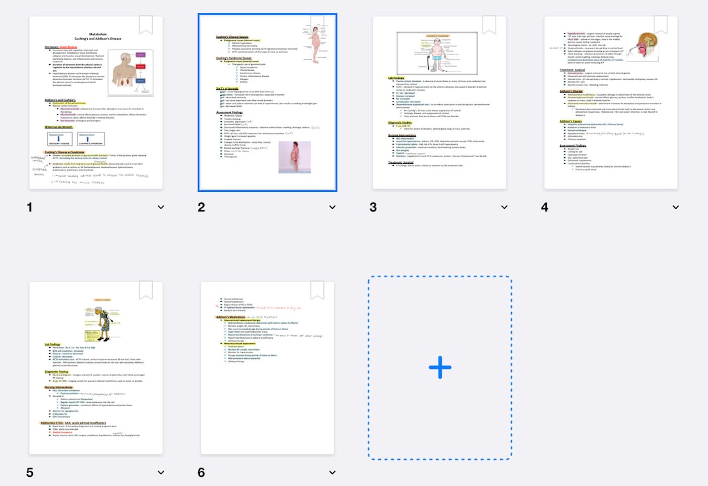Click the bookmark ribbon on page 6

tap(319, 289)
